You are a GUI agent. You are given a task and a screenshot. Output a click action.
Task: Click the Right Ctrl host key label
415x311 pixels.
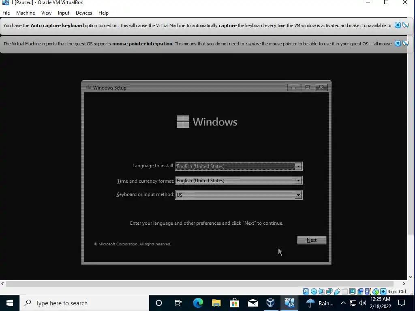pos(396,292)
